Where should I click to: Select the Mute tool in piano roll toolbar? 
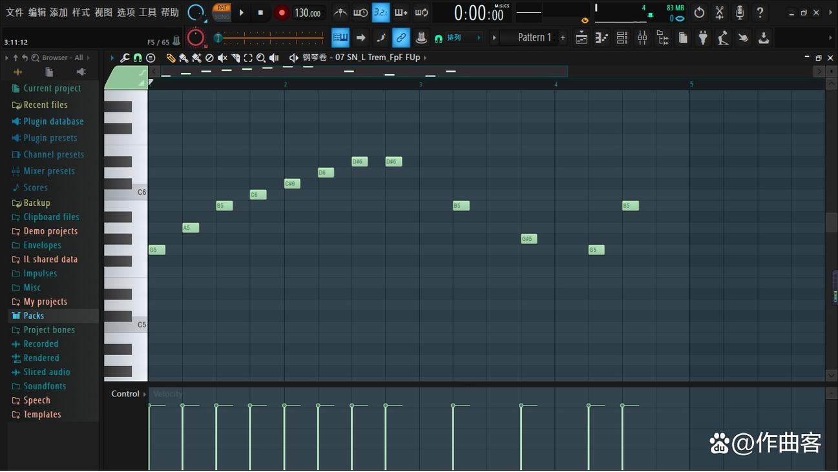(222, 57)
